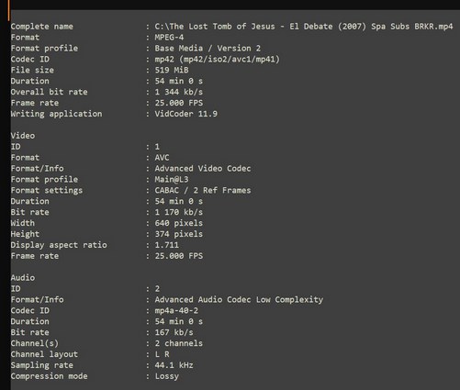Select the MPEG-4 format value
The width and height of the screenshot is (460, 390).
(169, 38)
